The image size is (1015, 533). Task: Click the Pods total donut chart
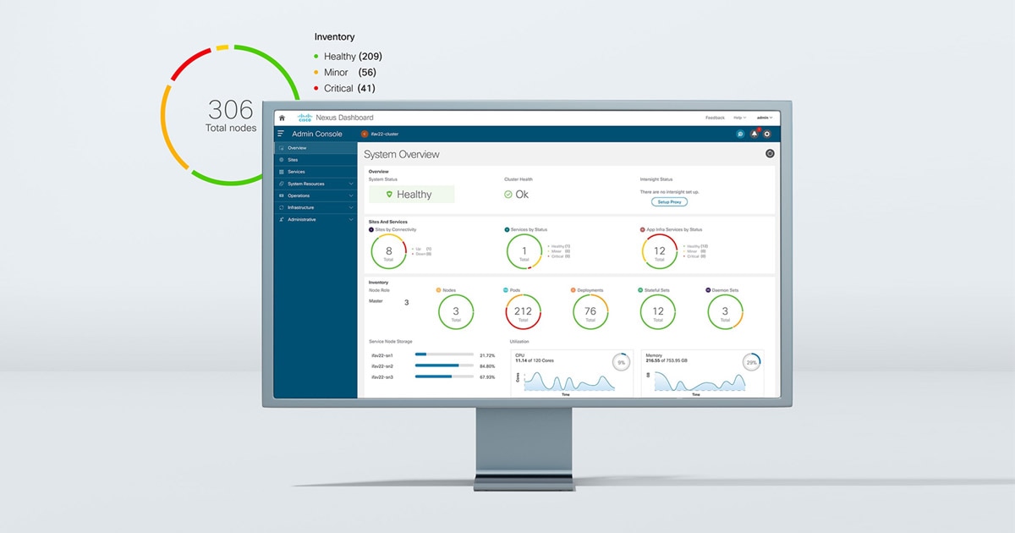coord(523,311)
